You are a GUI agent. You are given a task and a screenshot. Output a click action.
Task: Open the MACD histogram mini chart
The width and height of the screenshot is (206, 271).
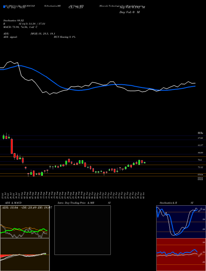(25, 255)
